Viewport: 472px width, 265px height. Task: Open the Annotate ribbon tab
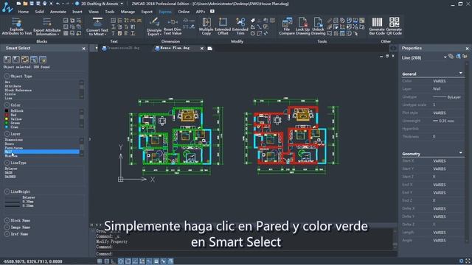point(58,12)
